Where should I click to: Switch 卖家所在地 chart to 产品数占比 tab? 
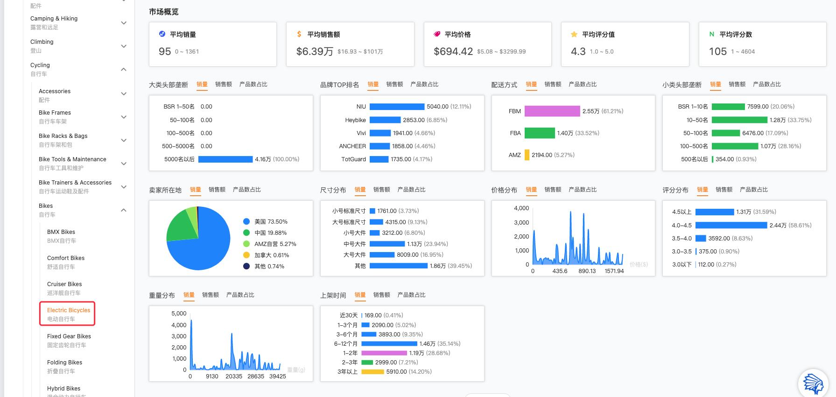coord(247,190)
